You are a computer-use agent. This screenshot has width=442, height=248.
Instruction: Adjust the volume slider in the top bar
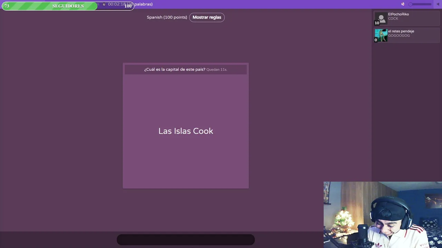420,4
